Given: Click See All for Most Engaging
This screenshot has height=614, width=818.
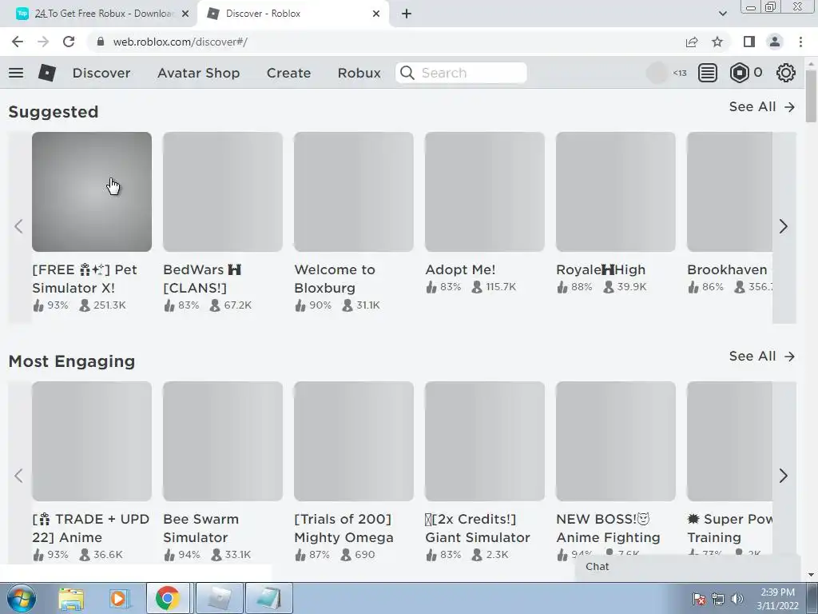Looking at the screenshot, I should 761,356.
